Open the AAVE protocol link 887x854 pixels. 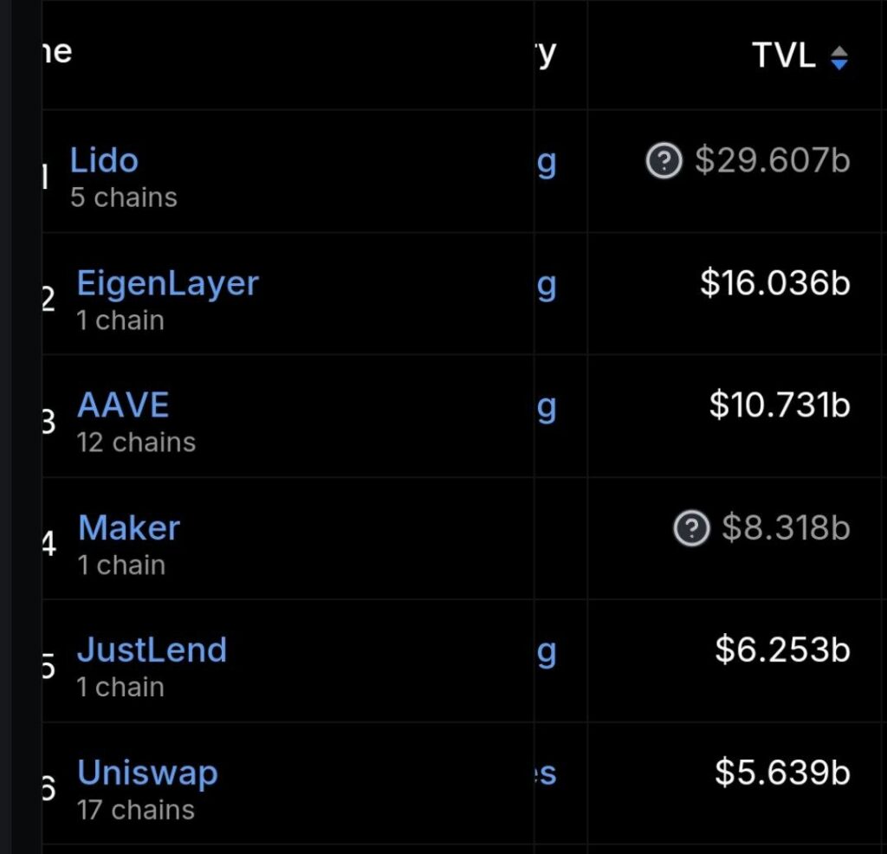pyautogui.click(x=123, y=405)
